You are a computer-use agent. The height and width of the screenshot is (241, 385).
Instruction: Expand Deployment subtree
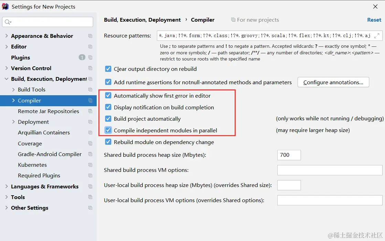[13, 122]
